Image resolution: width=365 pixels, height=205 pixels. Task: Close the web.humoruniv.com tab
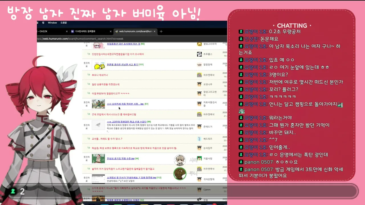point(155,31)
